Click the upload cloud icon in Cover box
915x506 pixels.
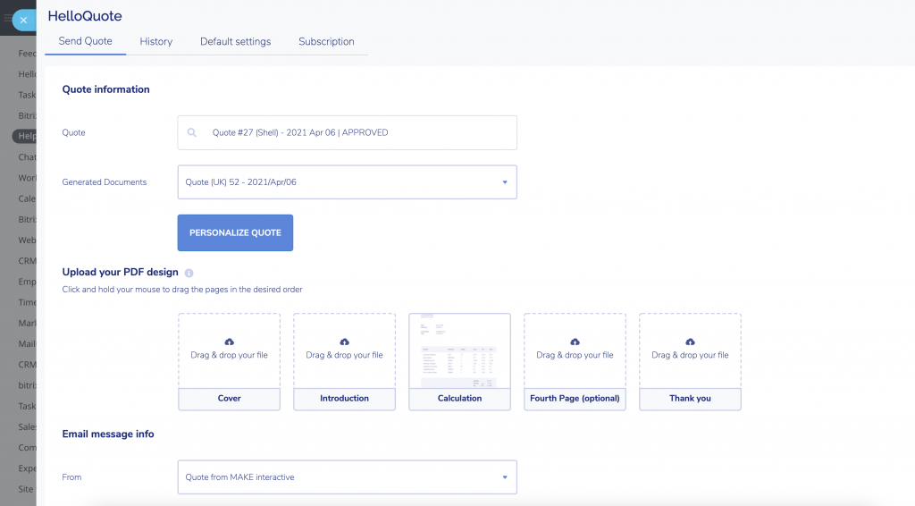(230, 342)
